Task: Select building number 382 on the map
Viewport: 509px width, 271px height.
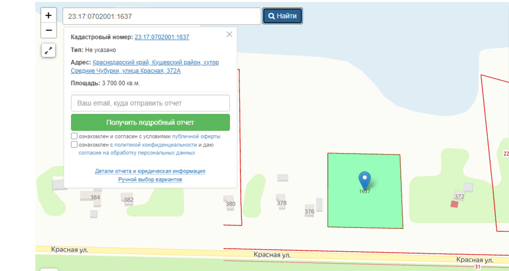Action: pyautogui.click(x=128, y=200)
